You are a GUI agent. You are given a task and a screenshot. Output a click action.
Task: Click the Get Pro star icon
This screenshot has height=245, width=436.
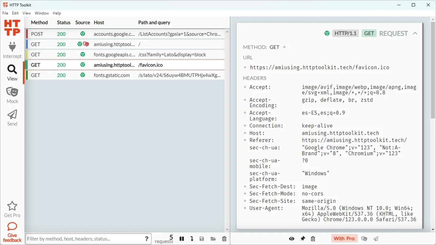point(12,206)
